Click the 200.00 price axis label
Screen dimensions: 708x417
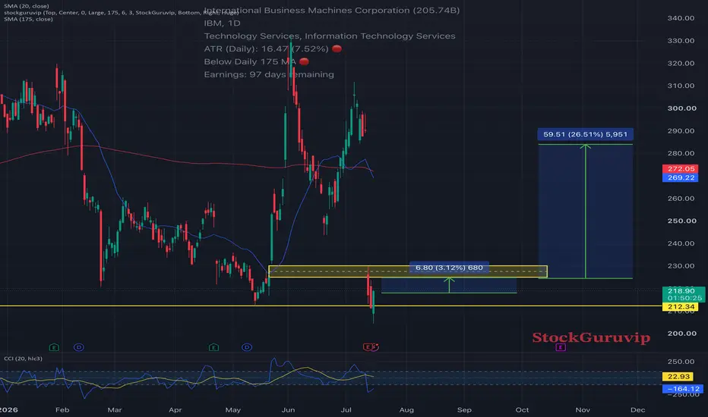(682, 334)
